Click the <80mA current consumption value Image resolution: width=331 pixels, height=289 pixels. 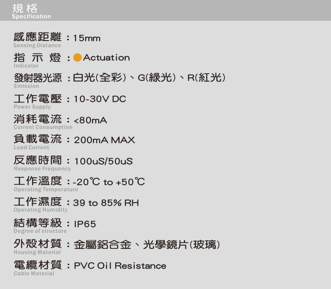90,120
